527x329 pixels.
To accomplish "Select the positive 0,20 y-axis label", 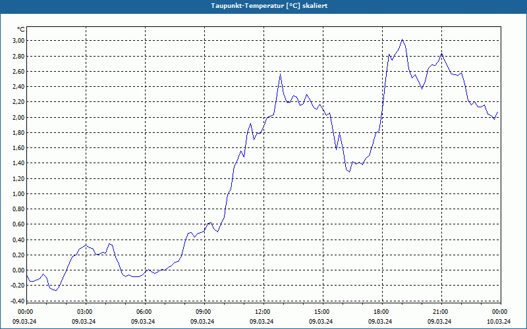I will (x=19, y=255).
